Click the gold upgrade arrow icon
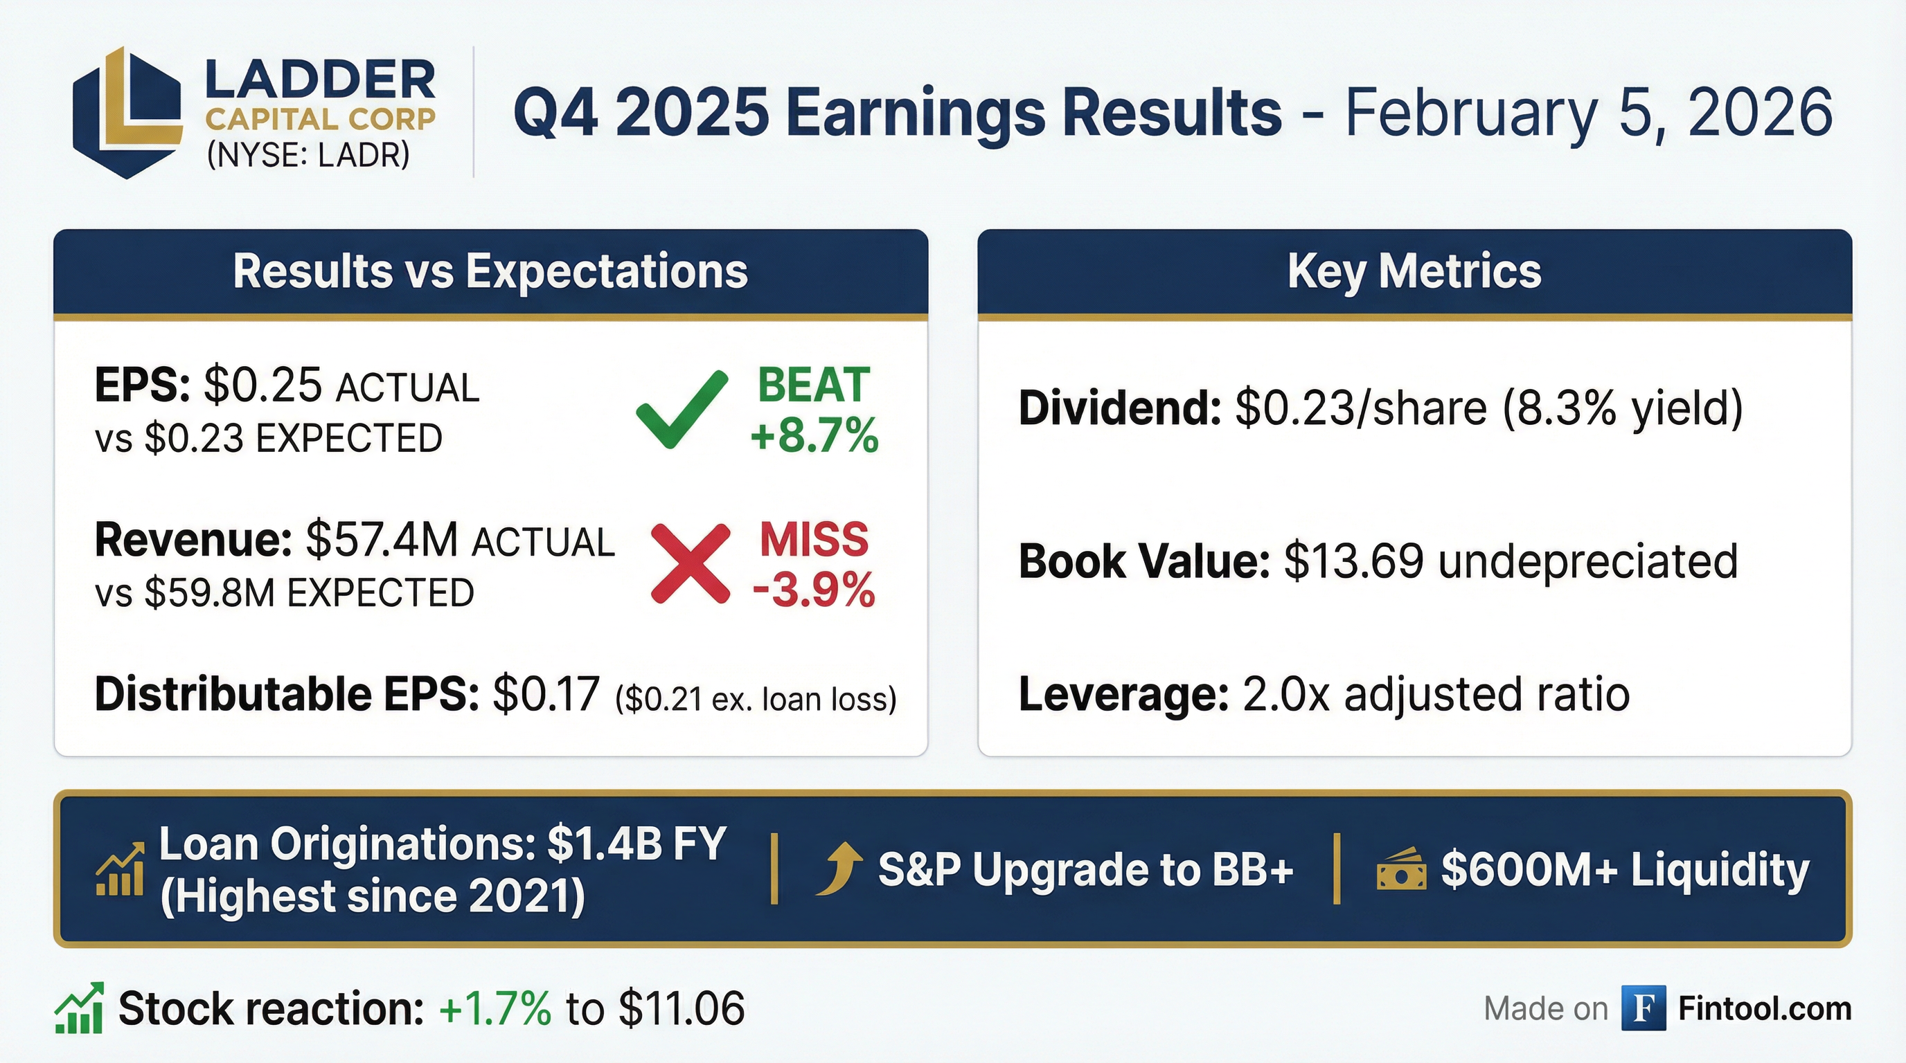The width and height of the screenshot is (1906, 1063). pos(840,869)
